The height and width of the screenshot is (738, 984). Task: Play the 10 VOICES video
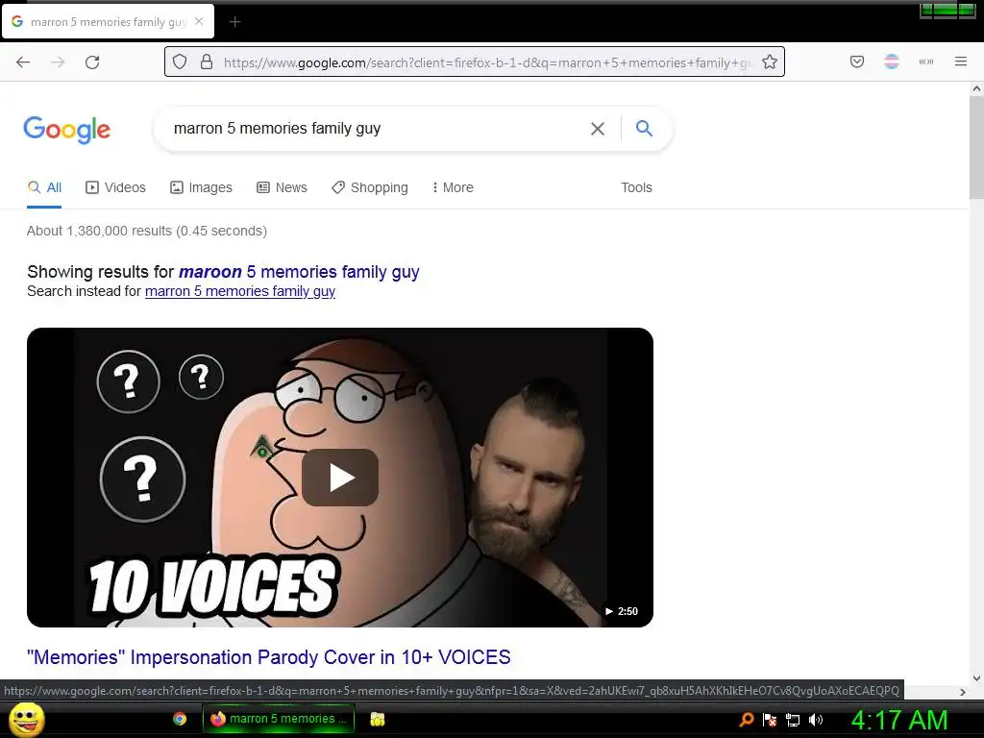[340, 478]
